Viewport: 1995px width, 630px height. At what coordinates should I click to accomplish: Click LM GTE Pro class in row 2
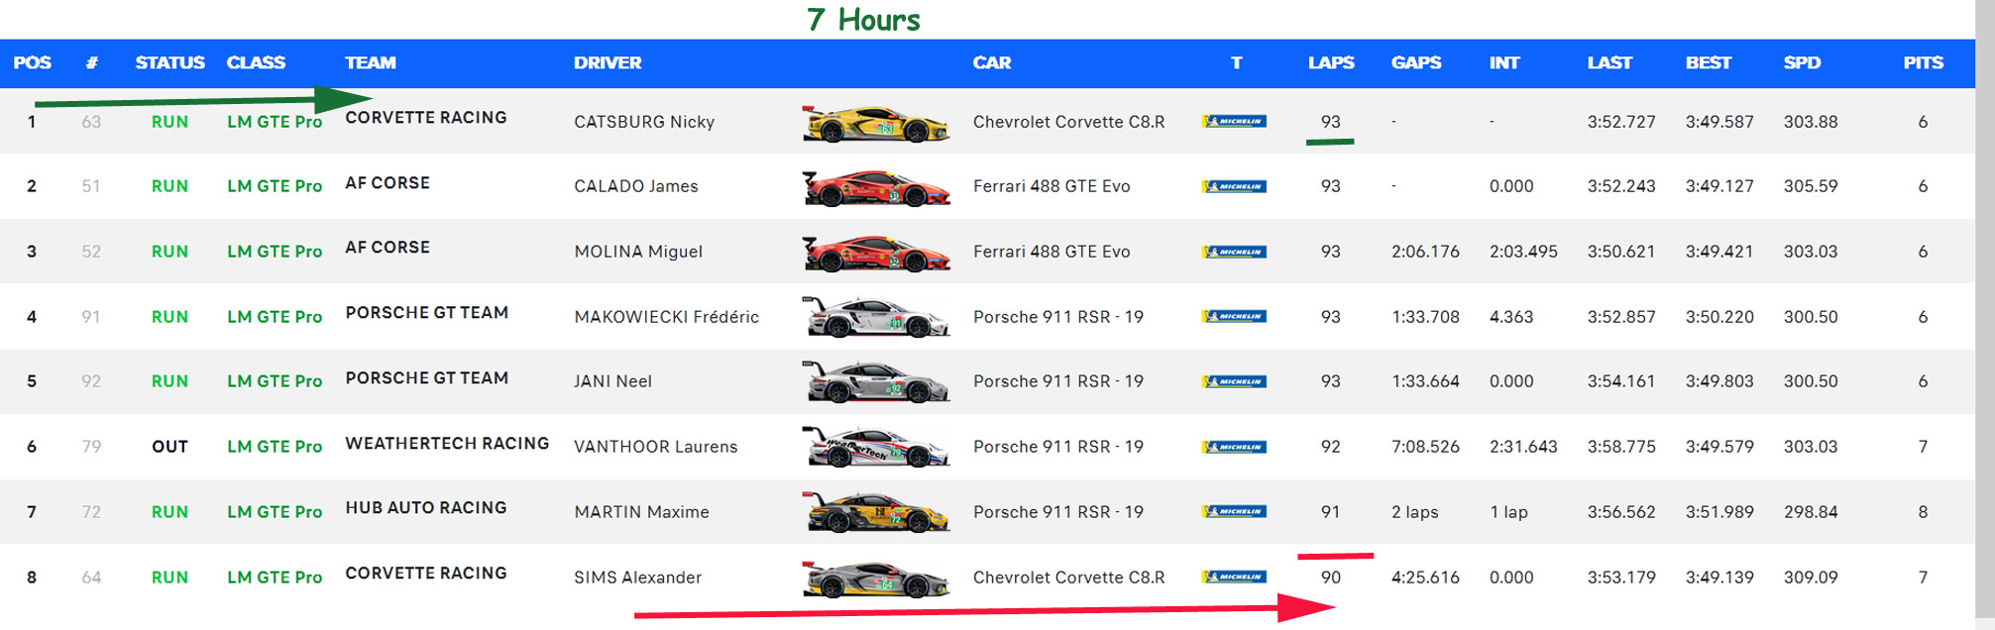[275, 186]
